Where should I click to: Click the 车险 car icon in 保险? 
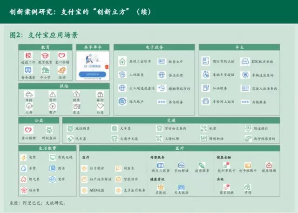[29, 94]
